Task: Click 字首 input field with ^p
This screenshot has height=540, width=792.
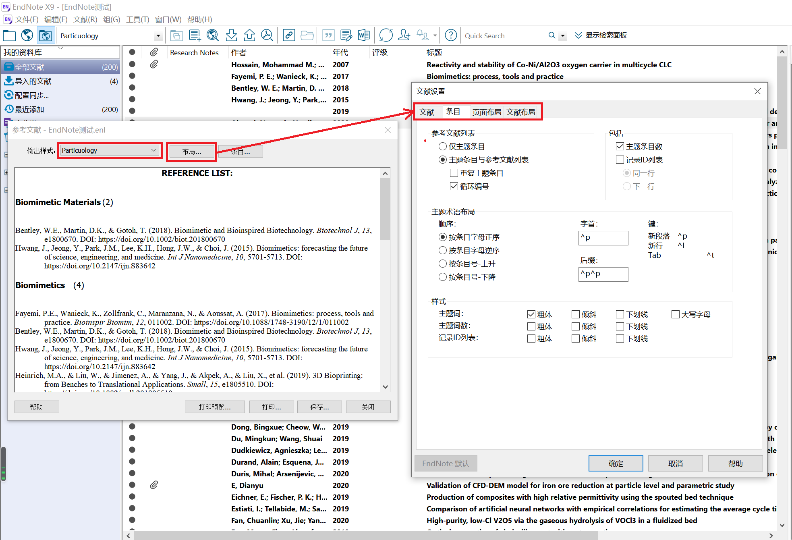Action: tap(603, 238)
